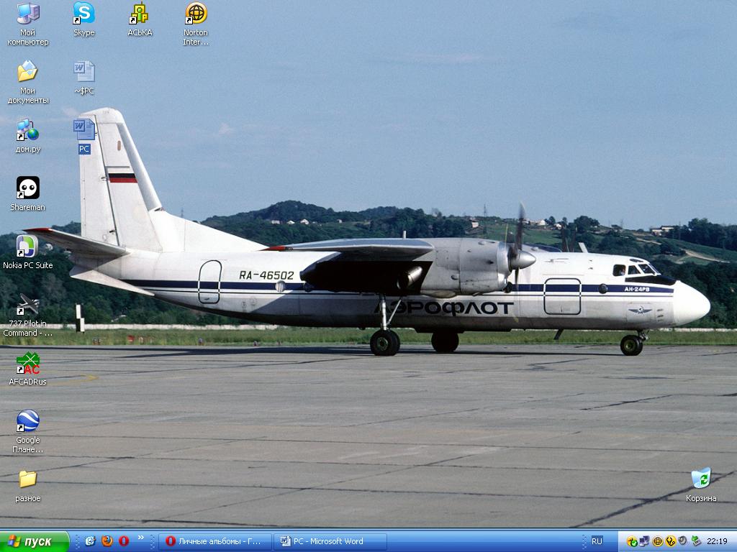The width and height of the screenshot is (737, 552).
Task: Open the RU language indicator
Action: point(597,541)
